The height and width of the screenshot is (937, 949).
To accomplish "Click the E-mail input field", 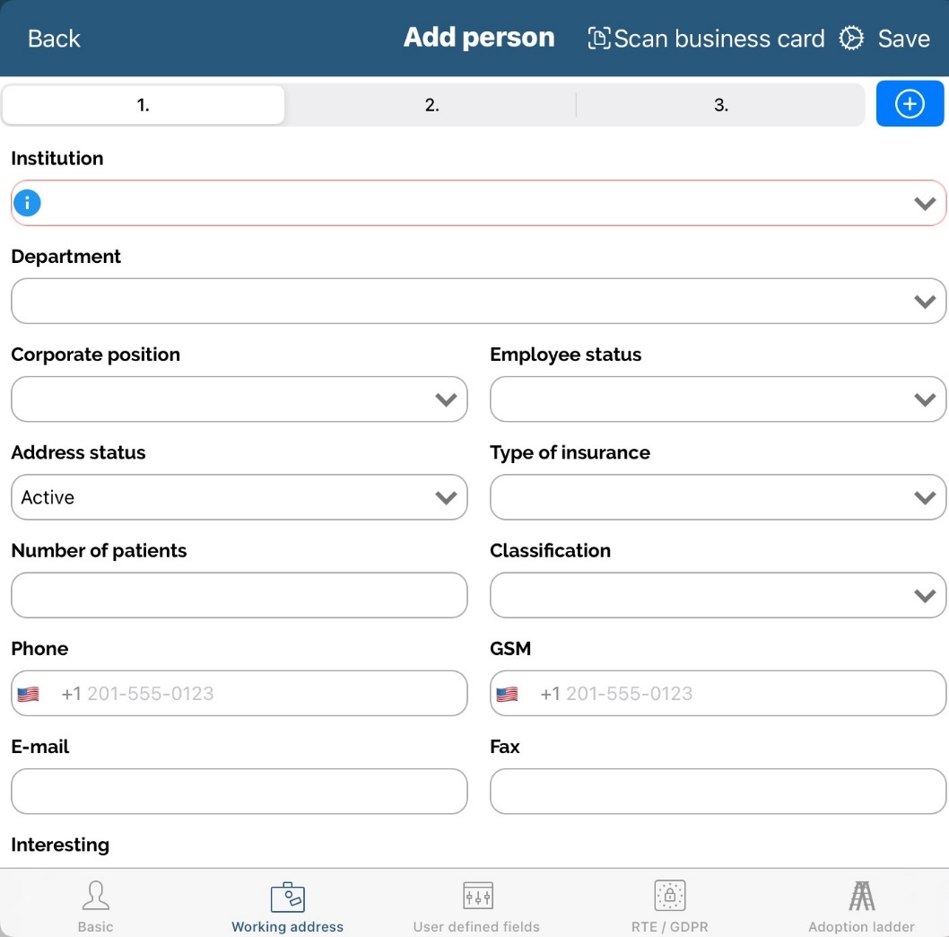I will coord(239,792).
